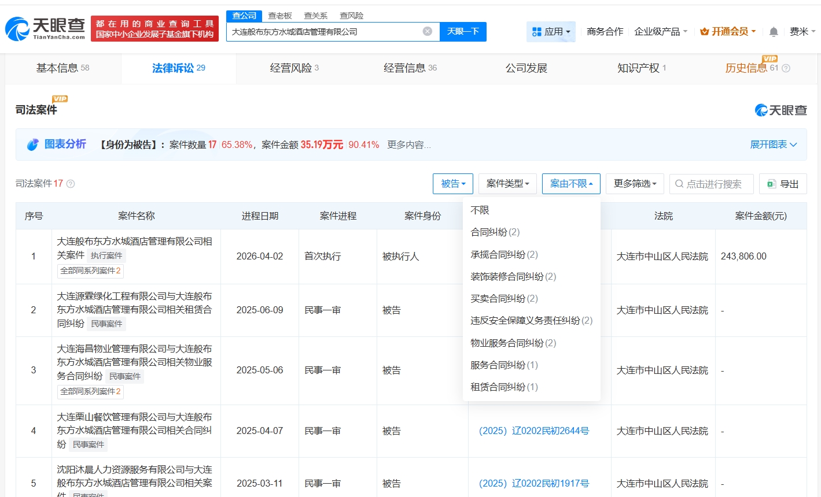Open 商务合作 link
This screenshot has height=497, width=821.
point(605,32)
